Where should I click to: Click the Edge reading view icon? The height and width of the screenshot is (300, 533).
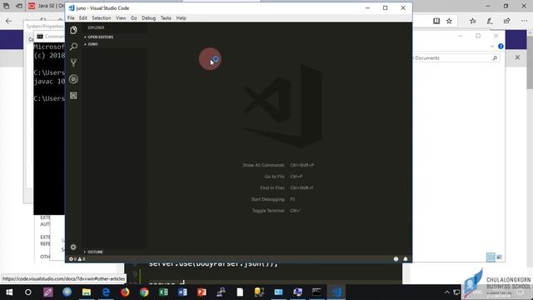click(436, 21)
